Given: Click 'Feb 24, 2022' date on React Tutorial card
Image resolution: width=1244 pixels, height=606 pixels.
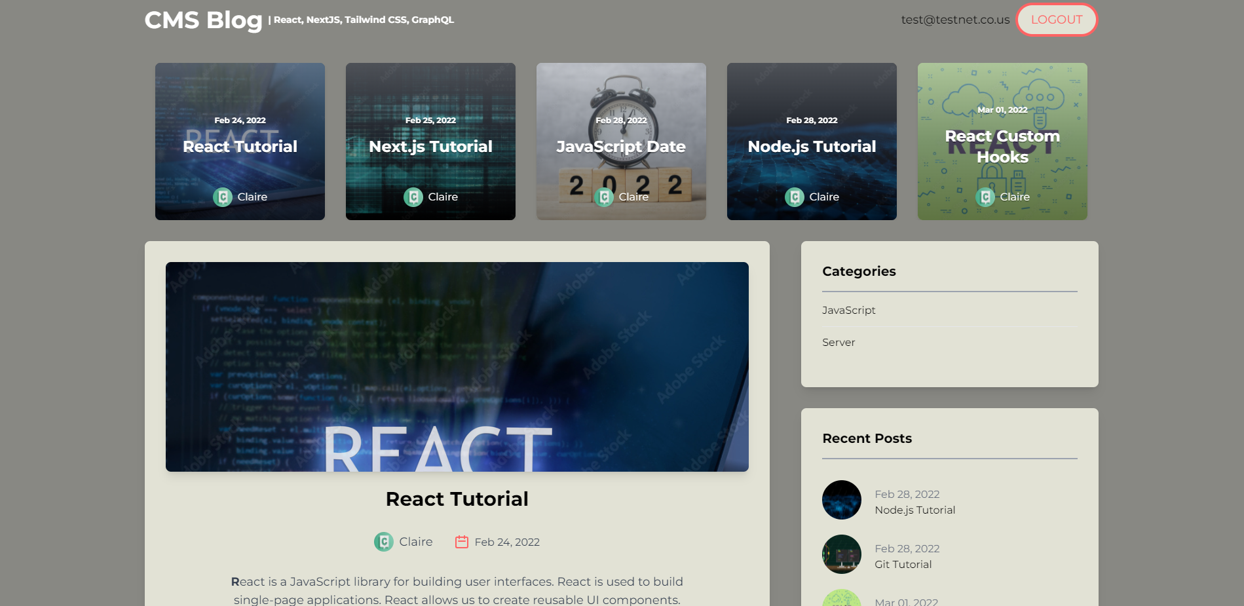Looking at the screenshot, I should (240, 121).
